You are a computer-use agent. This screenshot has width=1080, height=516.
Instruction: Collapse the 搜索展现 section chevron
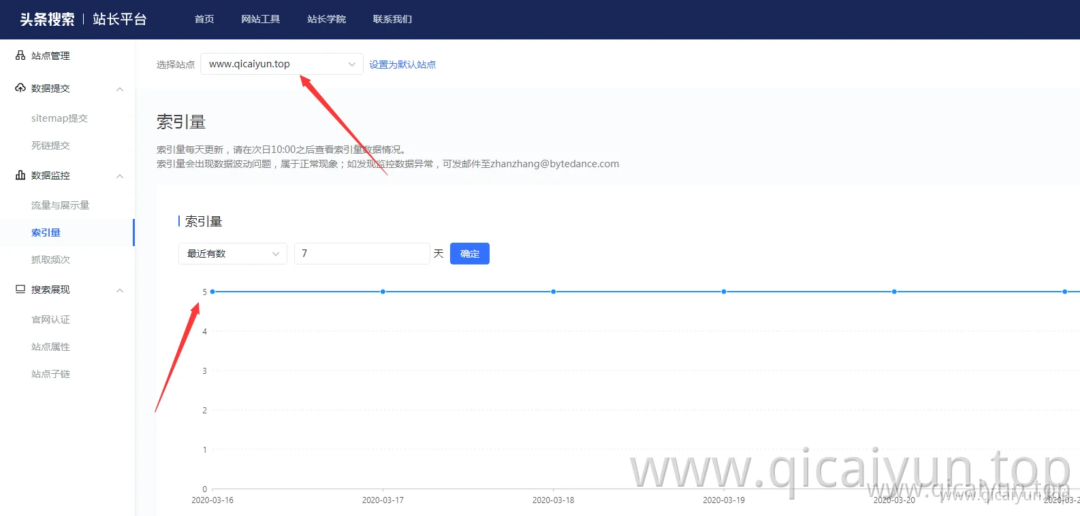[120, 290]
